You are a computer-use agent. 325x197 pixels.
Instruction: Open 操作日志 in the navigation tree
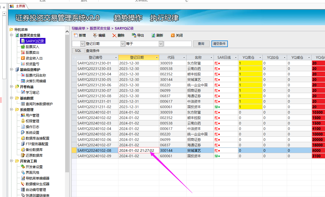32,127
